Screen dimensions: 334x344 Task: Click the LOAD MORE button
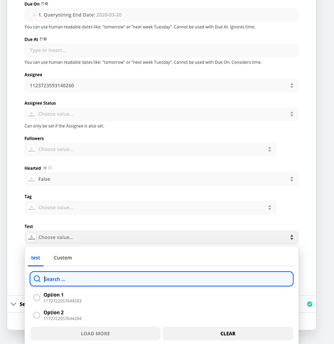click(96, 334)
